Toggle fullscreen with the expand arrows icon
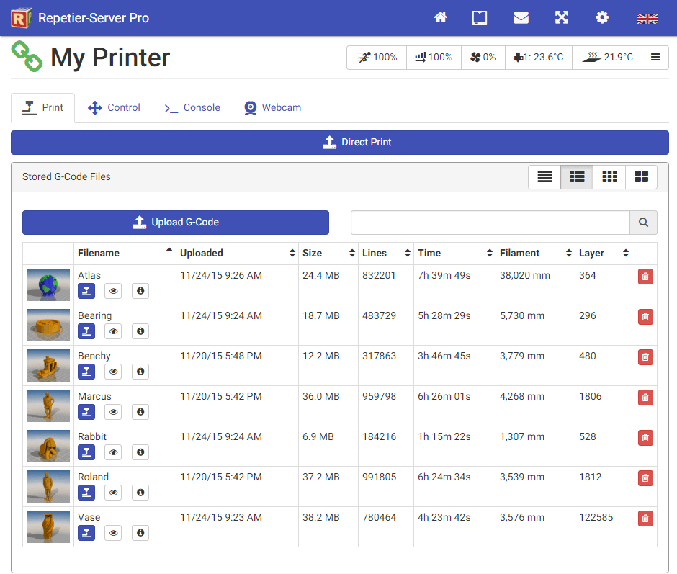The width and height of the screenshot is (677, 574). (562, 18)
